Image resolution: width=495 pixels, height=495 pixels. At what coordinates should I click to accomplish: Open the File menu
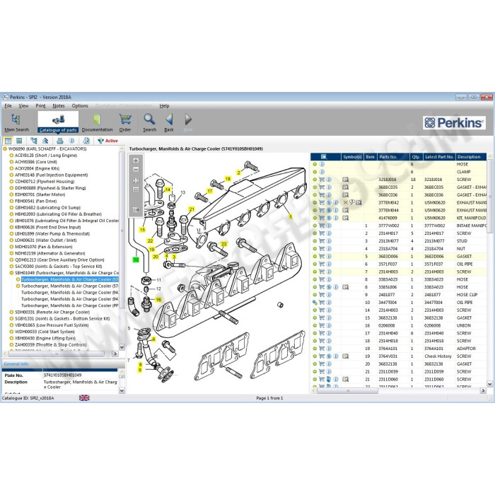pos(8,106)
